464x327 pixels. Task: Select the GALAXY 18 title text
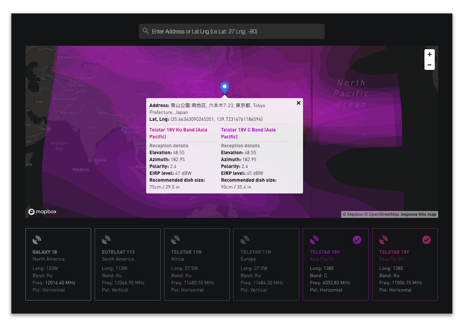tap(45, 252)
